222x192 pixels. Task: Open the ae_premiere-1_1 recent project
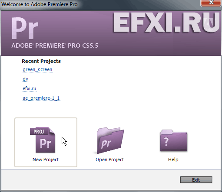(41, 98)
